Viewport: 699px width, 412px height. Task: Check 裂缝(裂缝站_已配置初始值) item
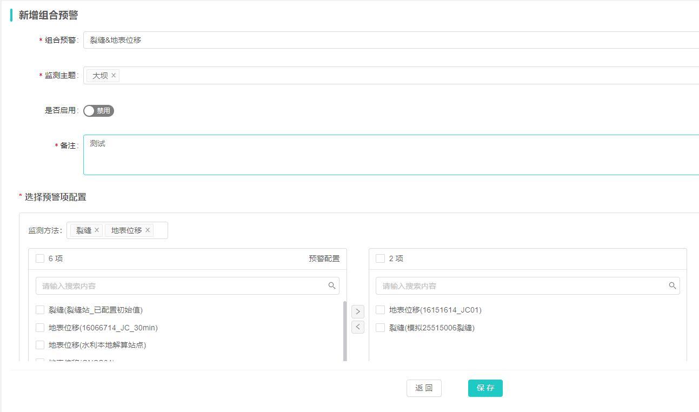coord(40,310)
